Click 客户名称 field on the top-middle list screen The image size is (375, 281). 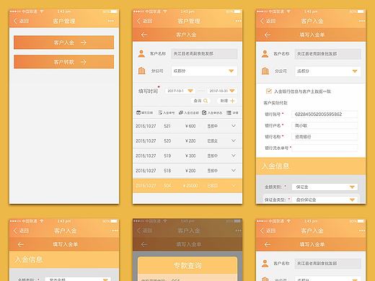(x=204, y=53)
